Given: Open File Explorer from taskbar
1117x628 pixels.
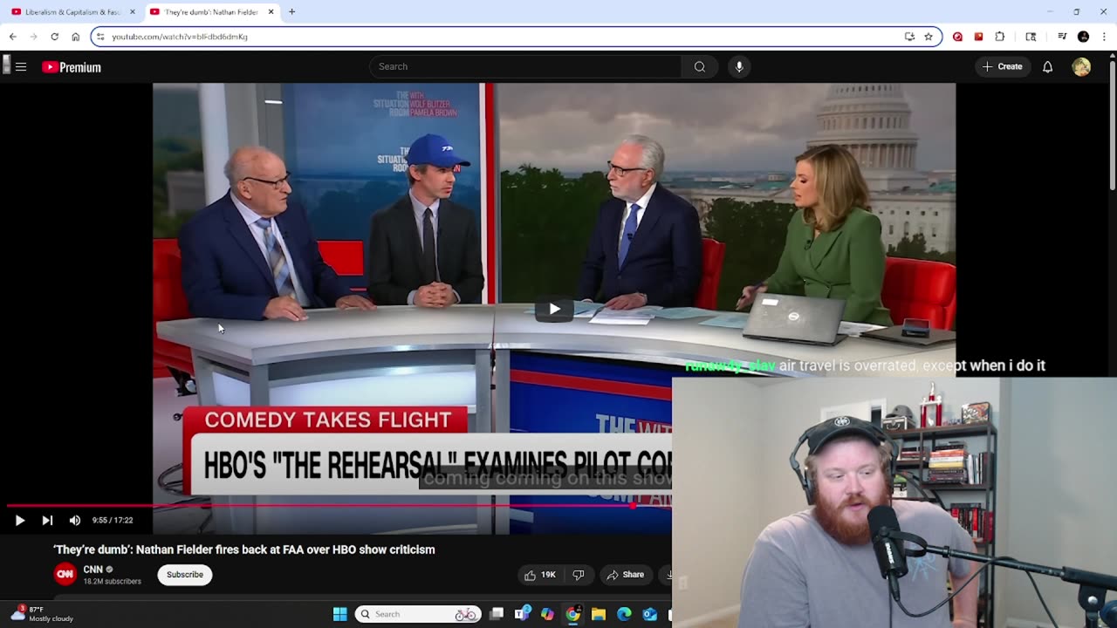Looking at the screenshot, I should point(599,614).
